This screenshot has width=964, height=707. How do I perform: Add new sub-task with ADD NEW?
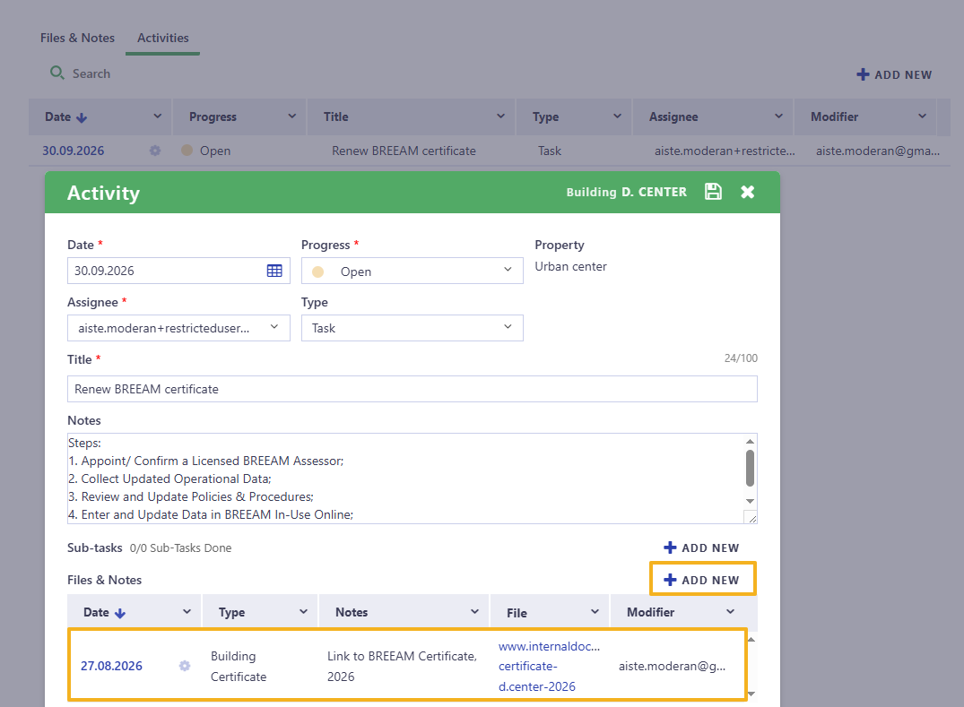701,547
